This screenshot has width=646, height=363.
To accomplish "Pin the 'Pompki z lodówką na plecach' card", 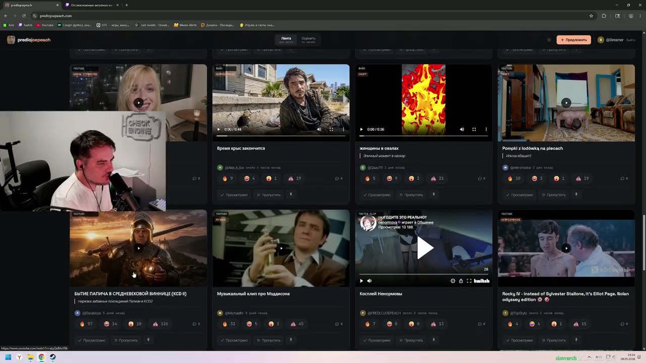I will [x=576, y=195].
